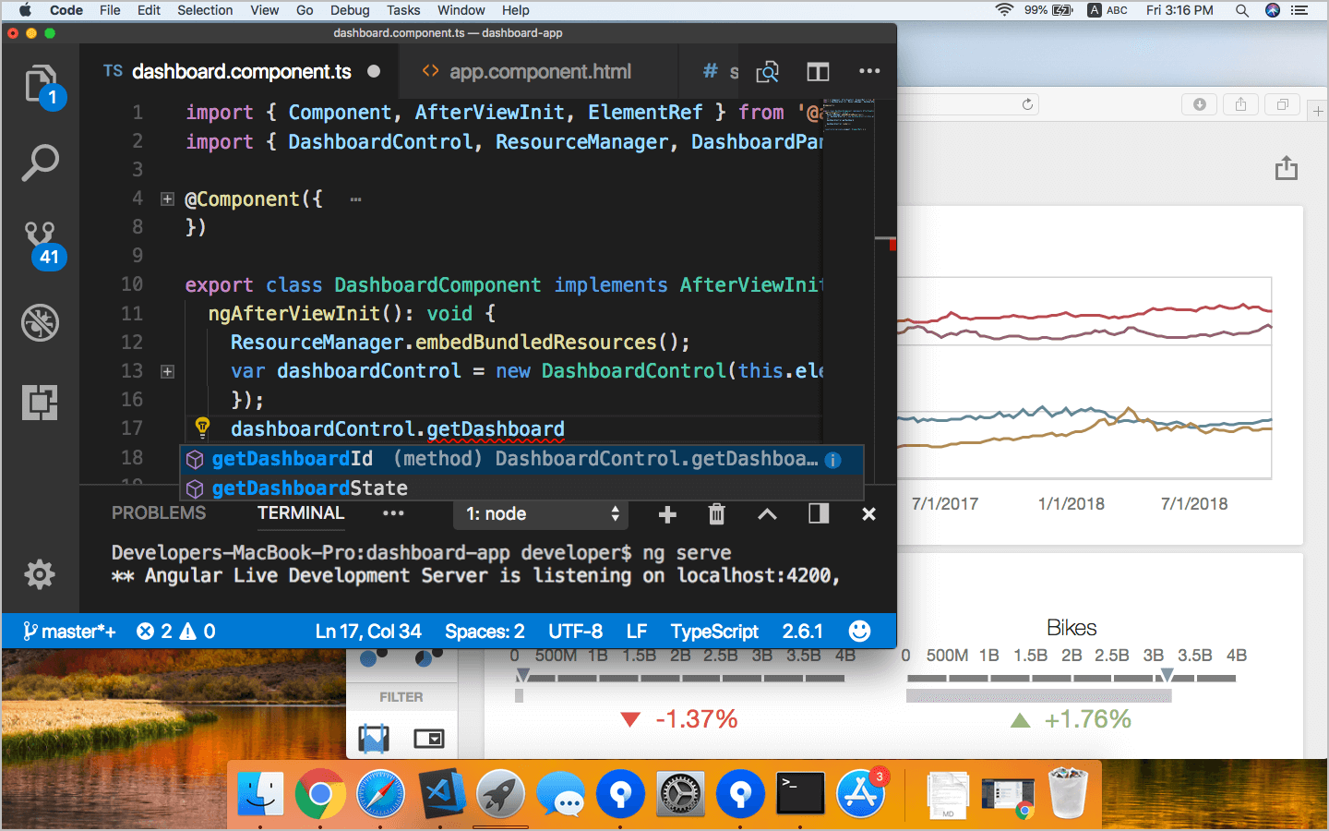The width and height of the screenshot is (1329, 831).
Task: Maximize terminal panel with the chevron up
Action: tap(767, 514)
